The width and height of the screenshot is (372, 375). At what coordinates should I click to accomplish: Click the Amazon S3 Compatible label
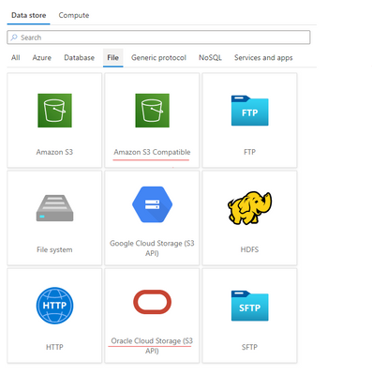click(152, 152)
